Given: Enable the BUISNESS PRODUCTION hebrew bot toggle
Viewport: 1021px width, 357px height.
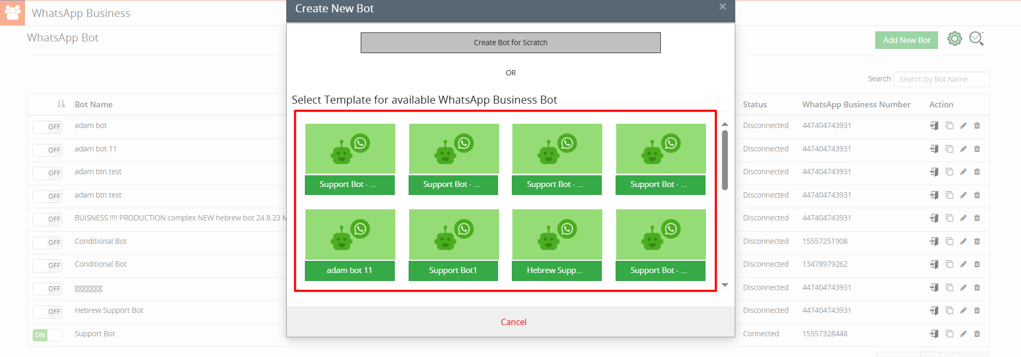Looking at the screenshot, I should point(47,219).
